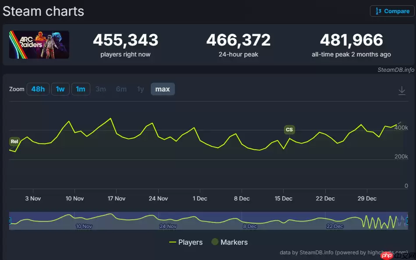Click the Rel release marker on chart
The image size is (416, 260).
point(14,141)
